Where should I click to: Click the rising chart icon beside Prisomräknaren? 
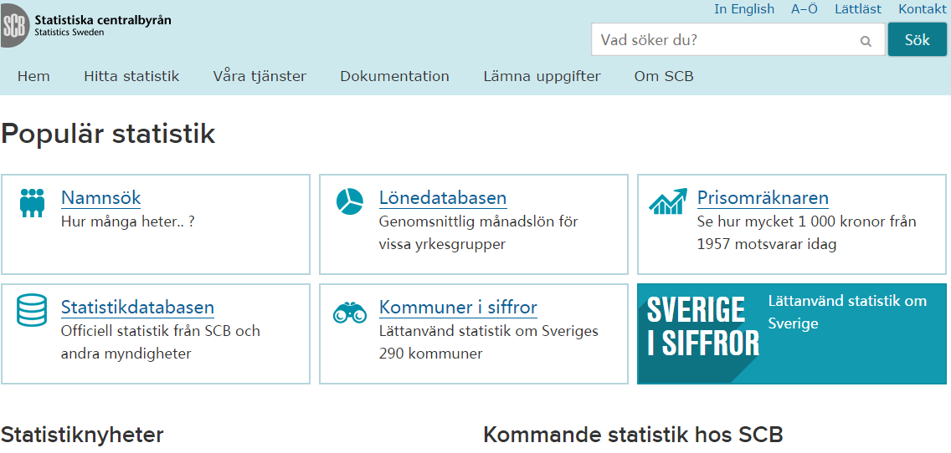tap(667, 201)
